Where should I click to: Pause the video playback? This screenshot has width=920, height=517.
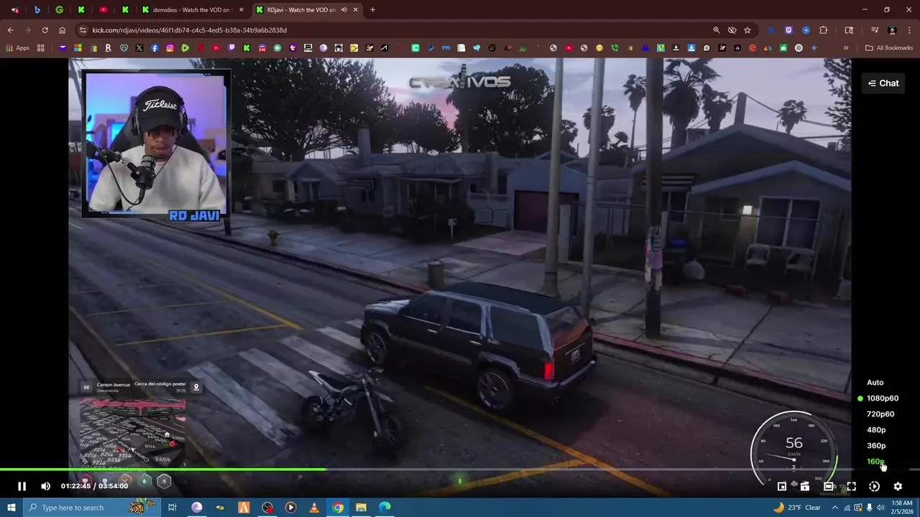pos(22,486)
